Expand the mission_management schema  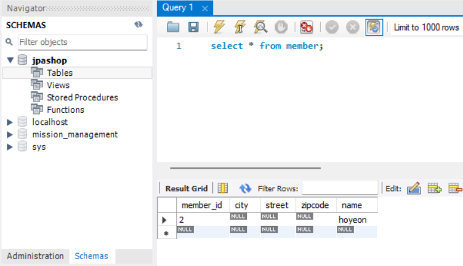[x=10, y=135]
